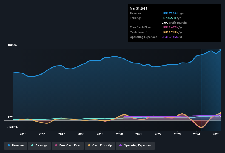Click the 2023 x-axis label
Image resolution: width=225 pixels, height=153 pixels.
click(x=177, y=134)
